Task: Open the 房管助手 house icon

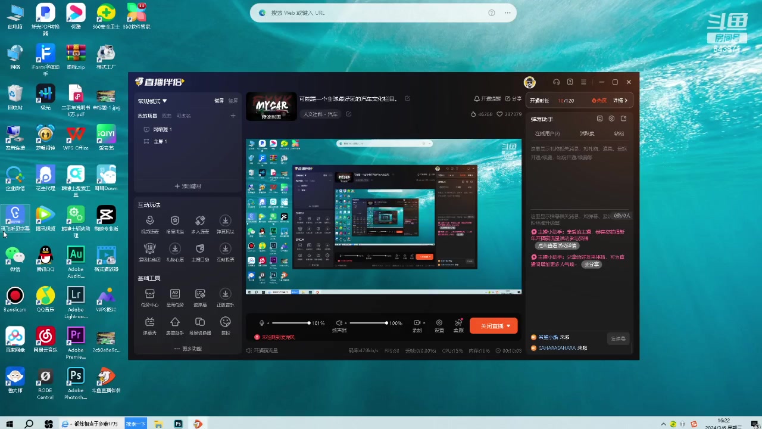Action: 175,325
